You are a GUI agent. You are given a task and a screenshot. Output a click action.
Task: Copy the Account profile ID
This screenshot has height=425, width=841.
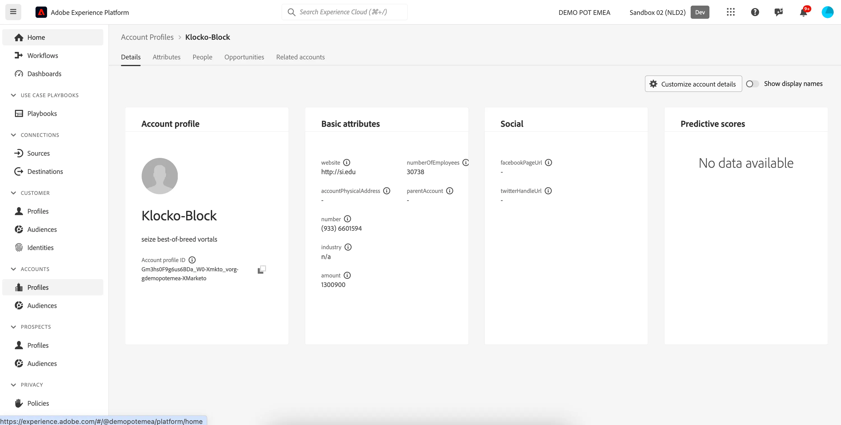pyautogui.click(x=262, y=270)
